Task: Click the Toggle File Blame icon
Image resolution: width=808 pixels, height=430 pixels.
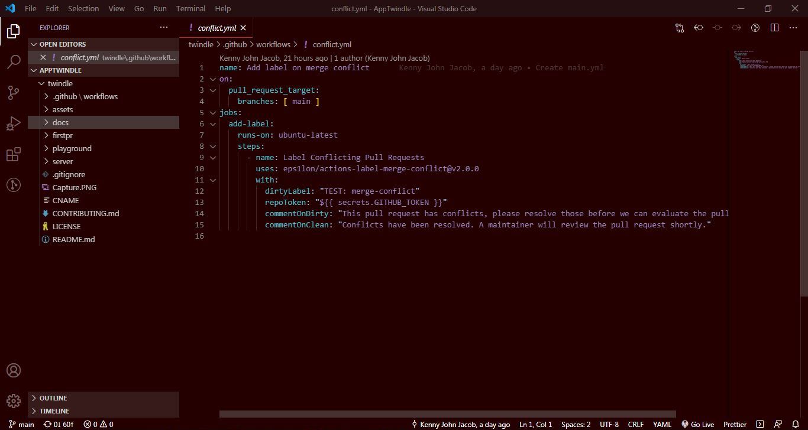Action: [755, 28]
